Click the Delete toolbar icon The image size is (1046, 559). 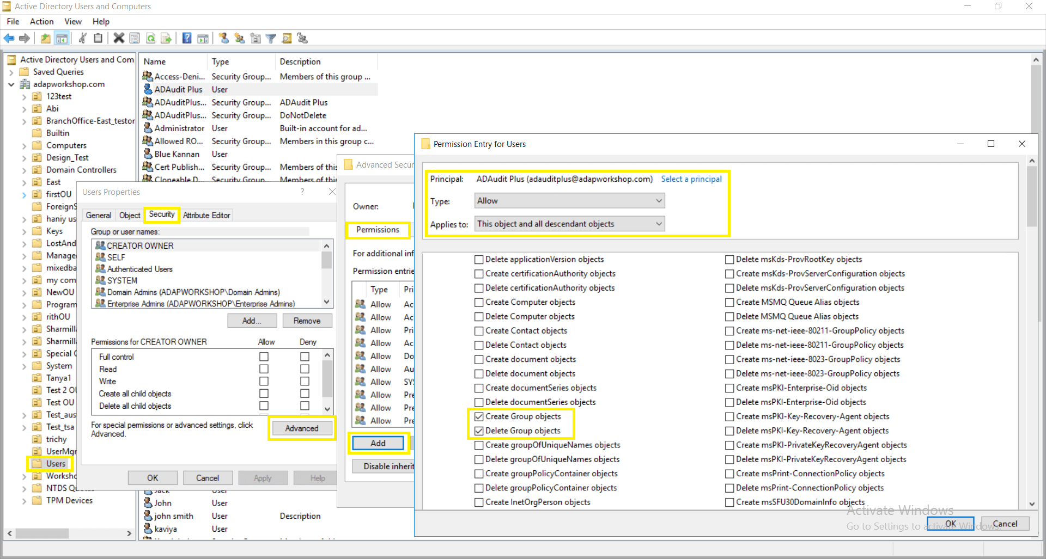pos(119,38)
